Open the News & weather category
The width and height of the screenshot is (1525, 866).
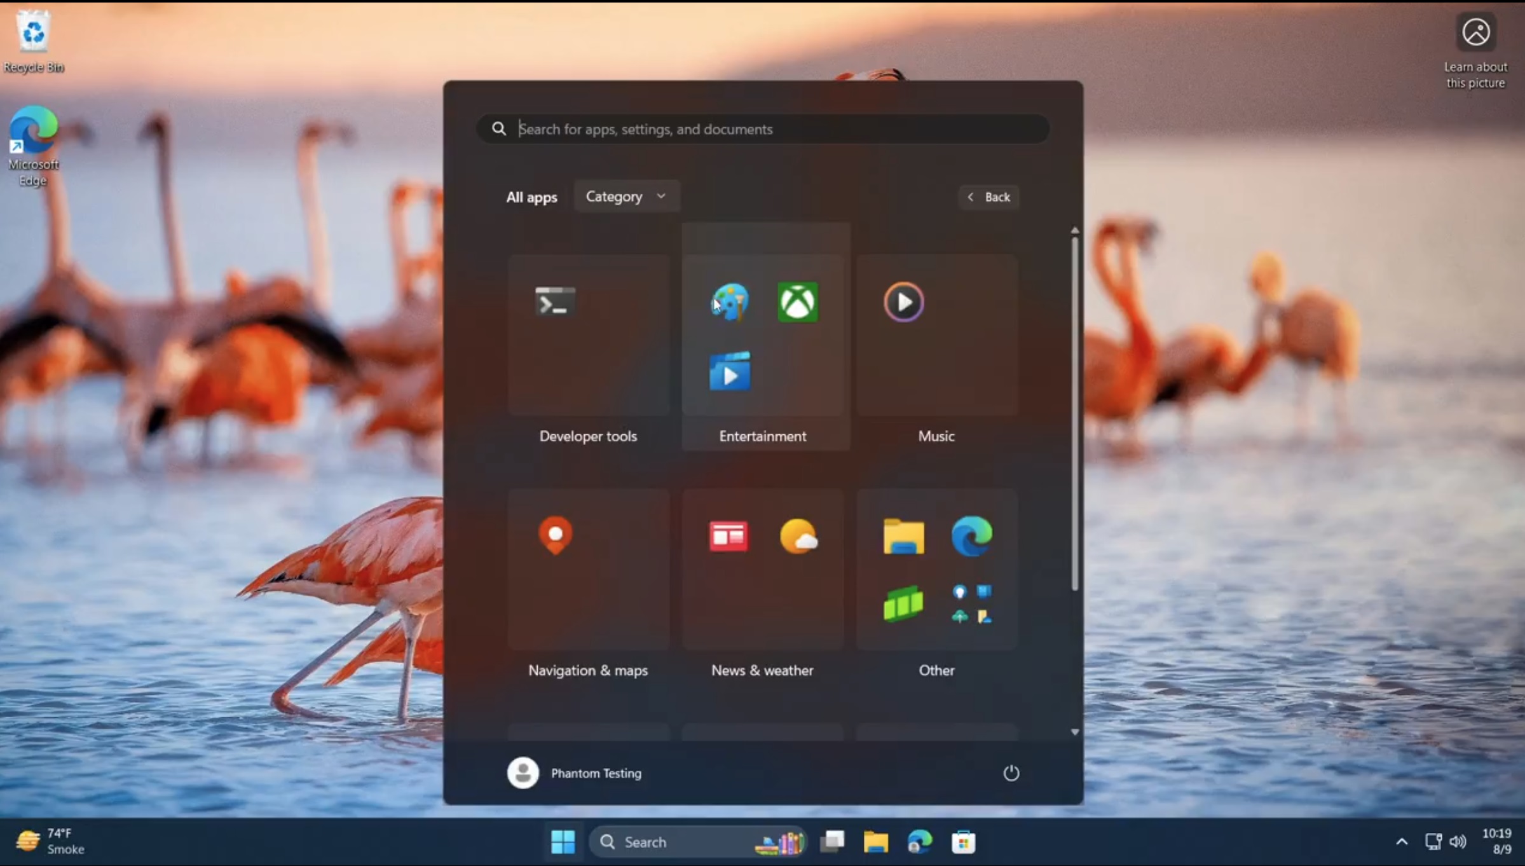tap(763, 581)
